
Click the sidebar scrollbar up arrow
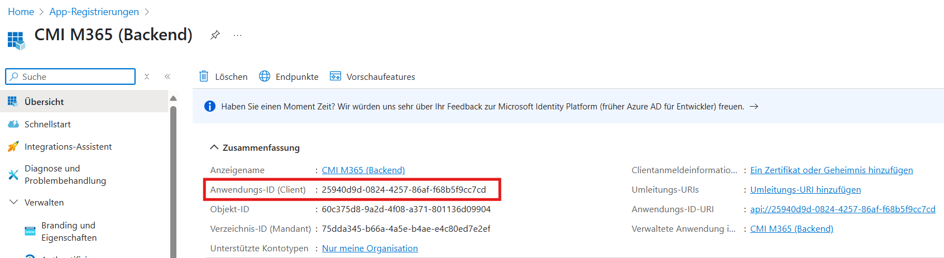173,98
